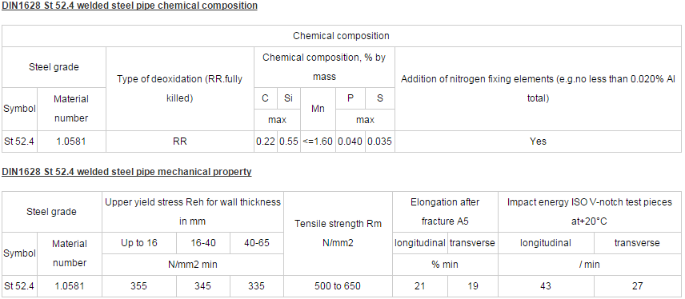Select the Mn value <=1.60 cell
The height and width of the screenshot is (299, 685).
318,142
